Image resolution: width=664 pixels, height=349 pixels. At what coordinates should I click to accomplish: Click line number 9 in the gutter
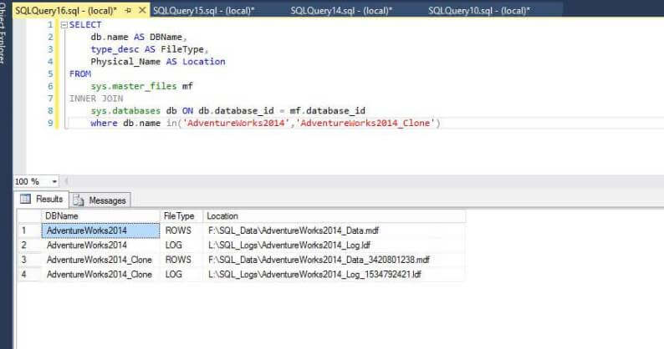(50, 123)
